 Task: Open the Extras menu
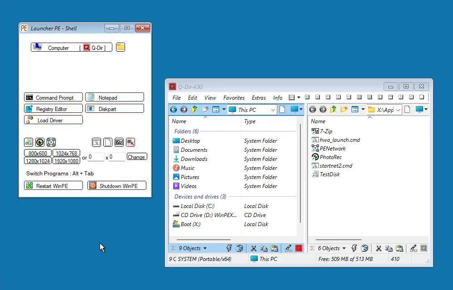pyautogui.click(x=259, y=97)
